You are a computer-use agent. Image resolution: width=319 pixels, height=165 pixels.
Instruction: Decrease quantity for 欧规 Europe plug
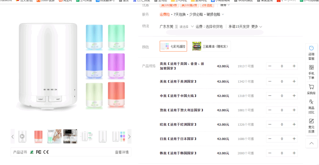[270, 124]
